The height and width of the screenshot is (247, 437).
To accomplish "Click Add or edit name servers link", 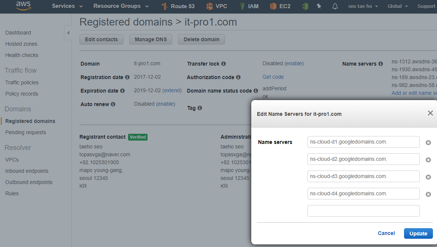I will point(414,93).
